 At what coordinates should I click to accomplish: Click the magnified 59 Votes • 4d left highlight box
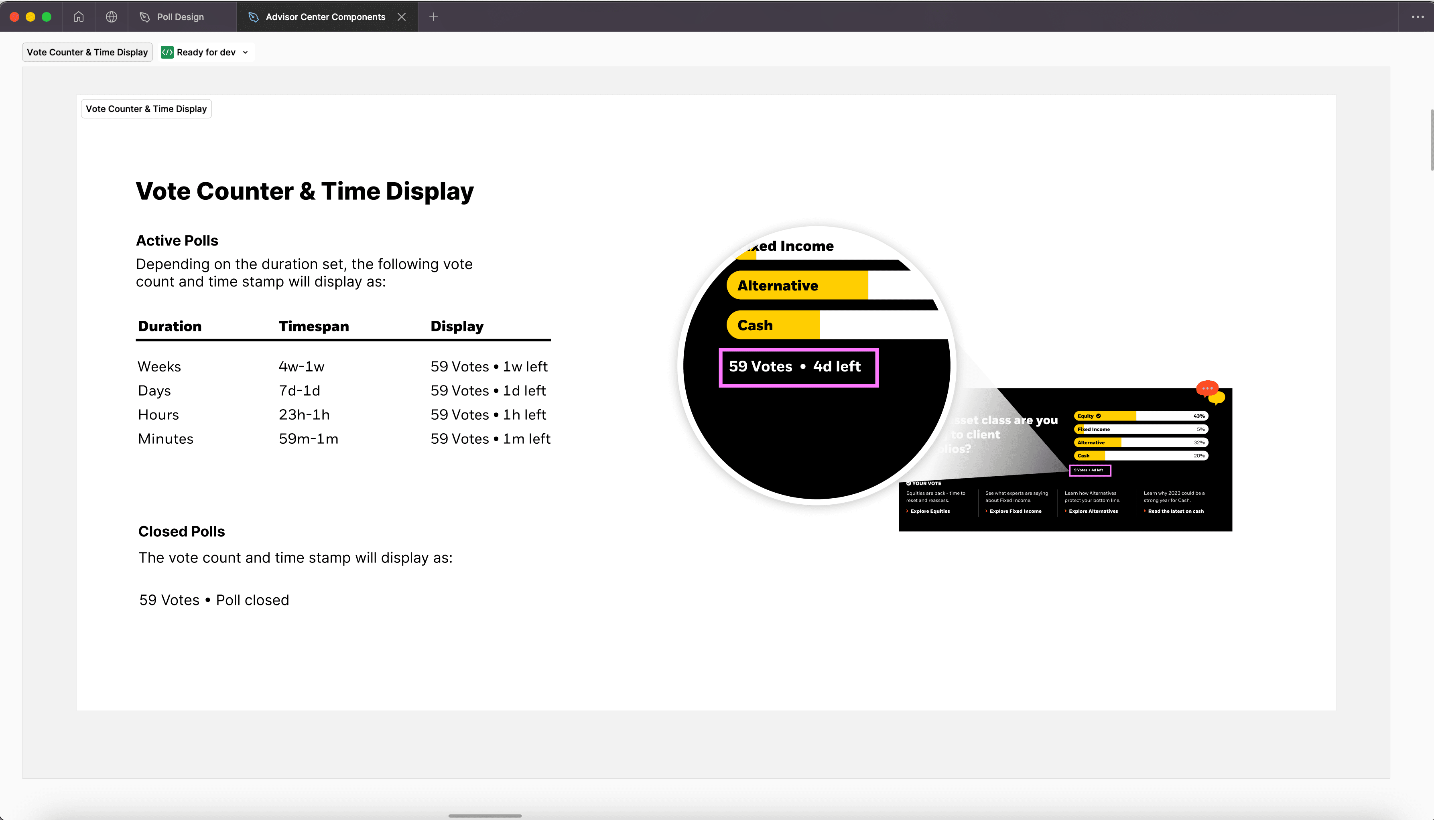click(798, 367)
